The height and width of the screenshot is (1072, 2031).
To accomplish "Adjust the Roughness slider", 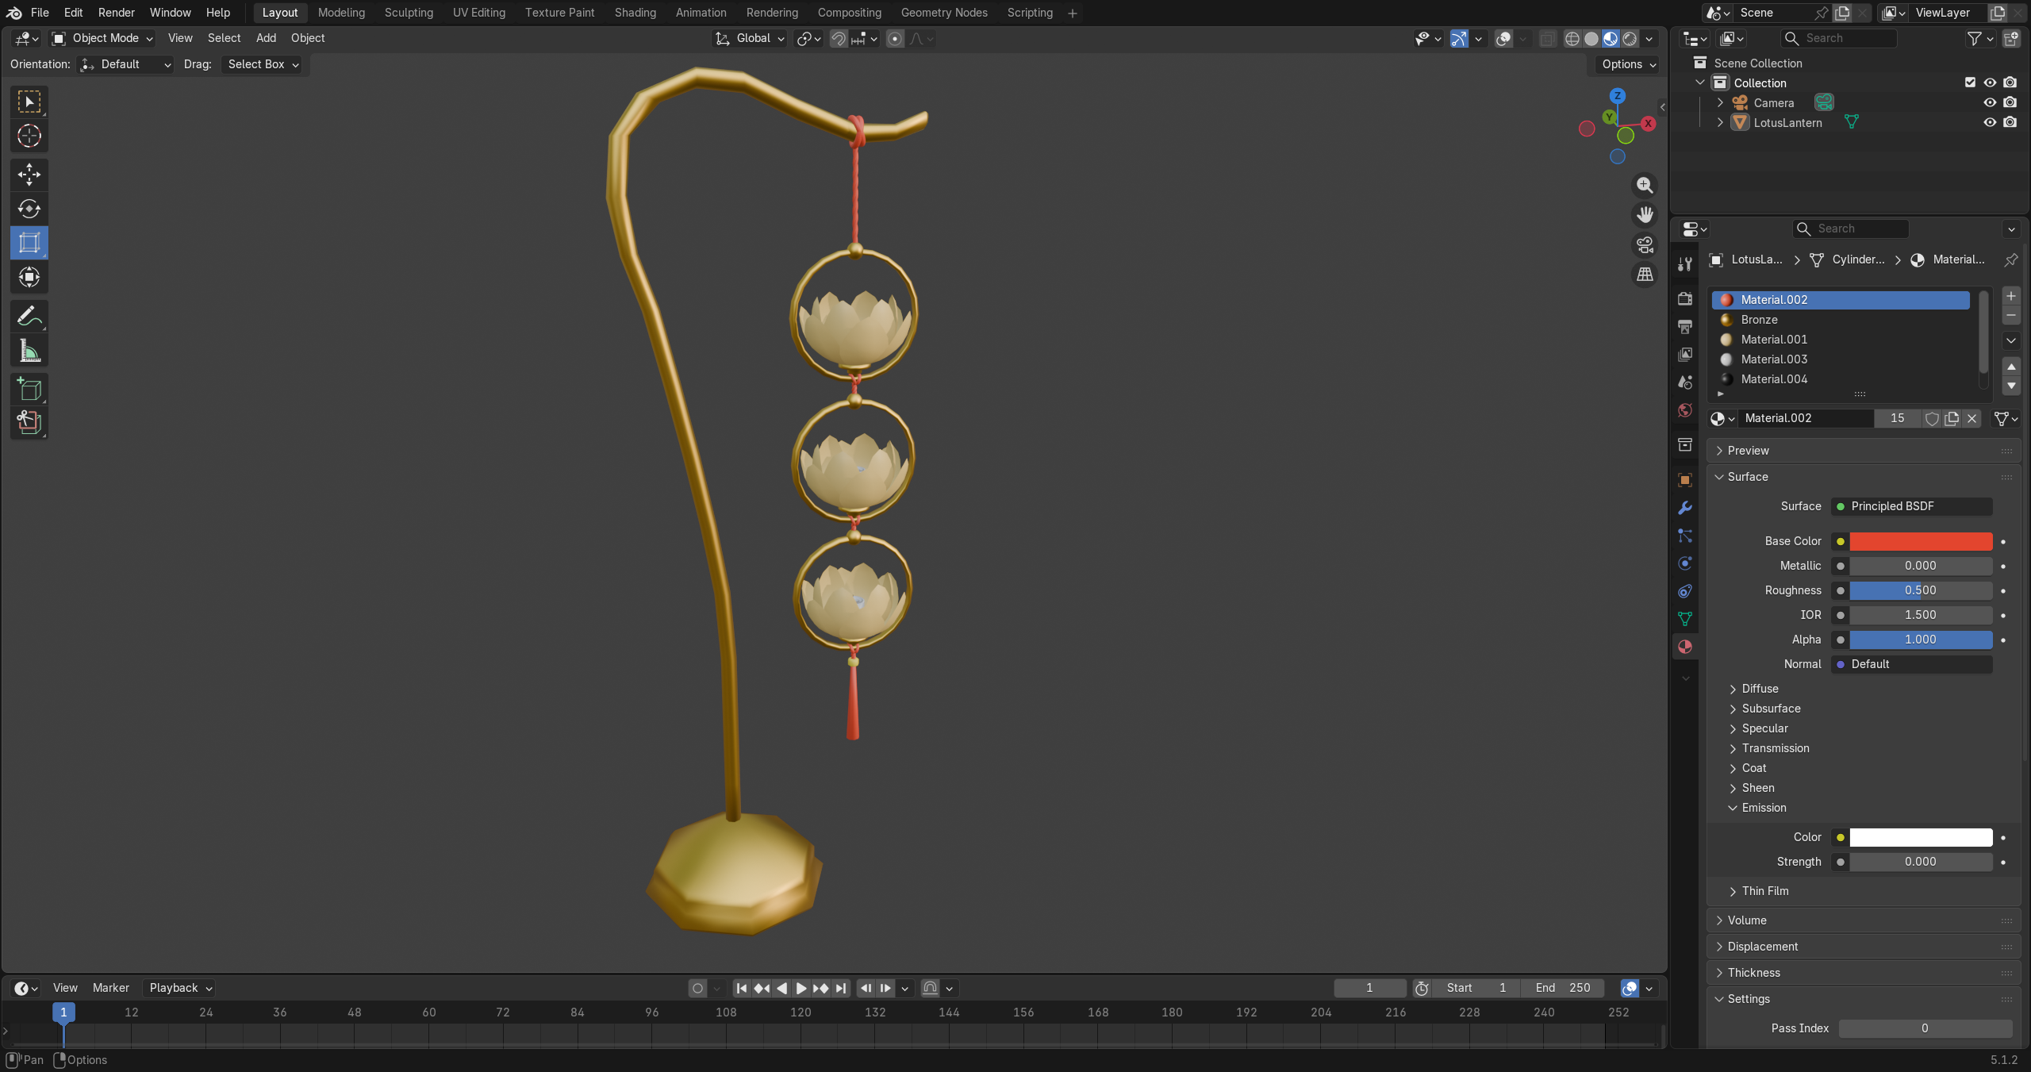I will pos(1921,590).
